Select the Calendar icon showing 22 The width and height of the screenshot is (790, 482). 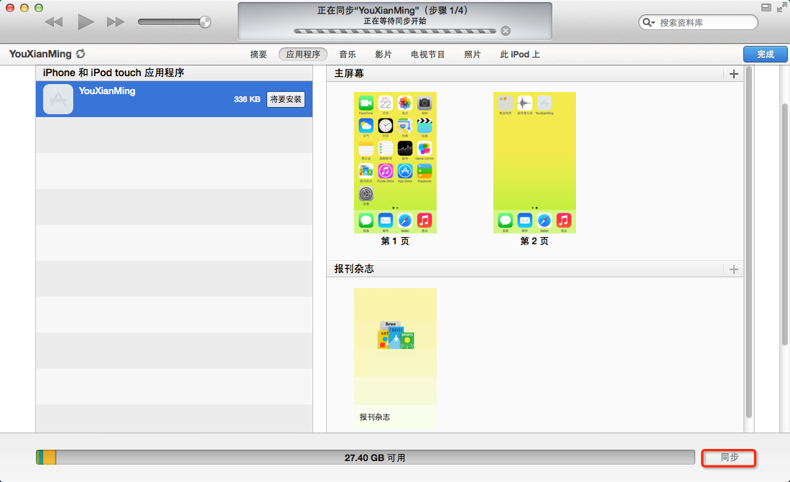click(x=386, y=103)
